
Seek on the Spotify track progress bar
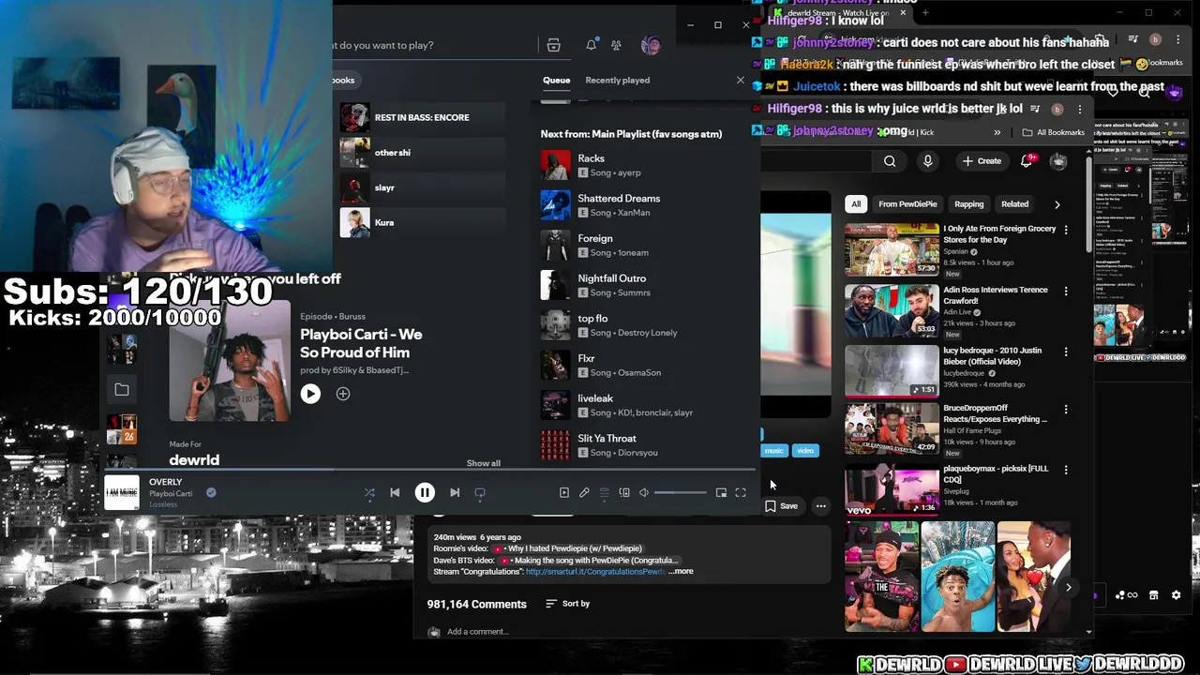[428, 471]
